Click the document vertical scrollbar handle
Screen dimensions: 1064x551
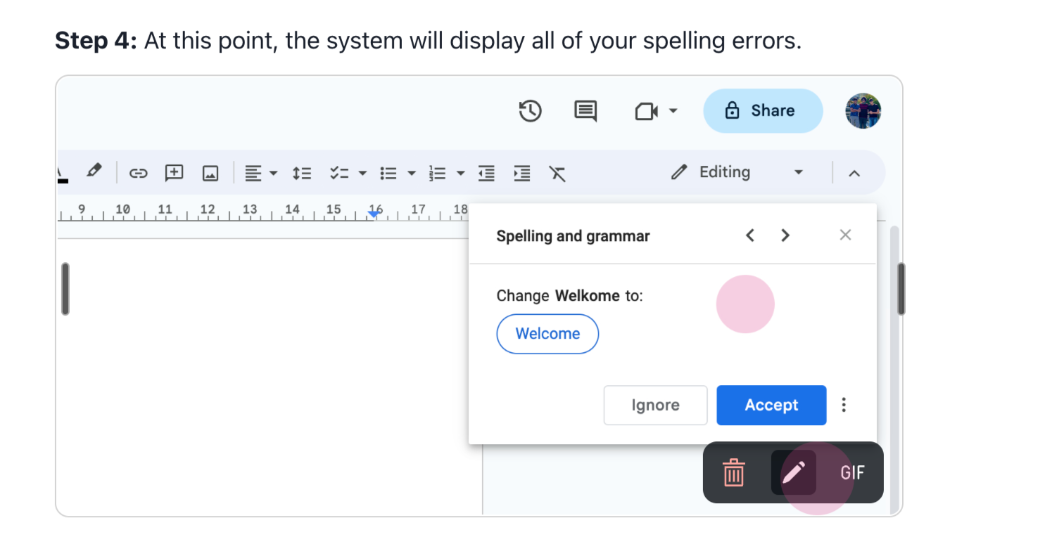[x=901, y=289]
